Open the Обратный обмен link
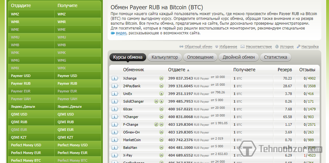The width and height of the screenshot is (329, 163). coord(198,47)
